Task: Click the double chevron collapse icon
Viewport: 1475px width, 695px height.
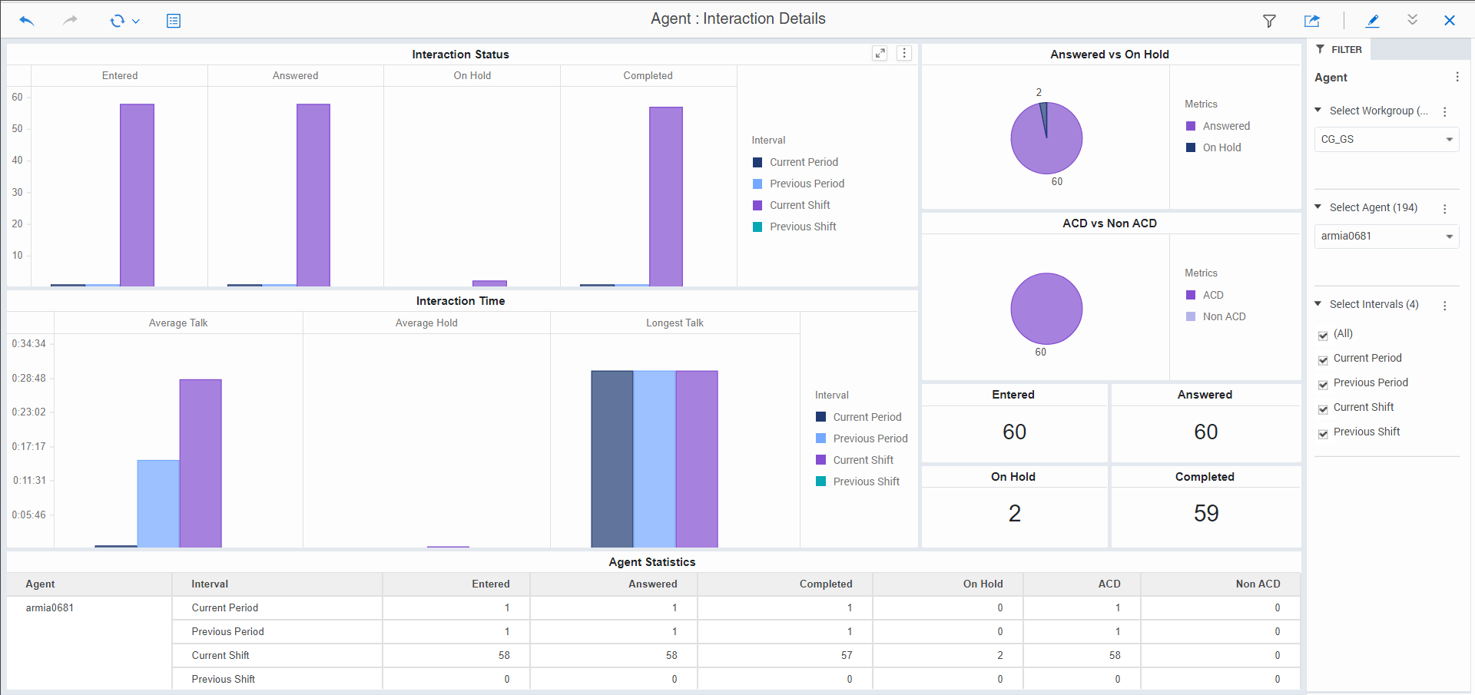Action: (1412, 20)
